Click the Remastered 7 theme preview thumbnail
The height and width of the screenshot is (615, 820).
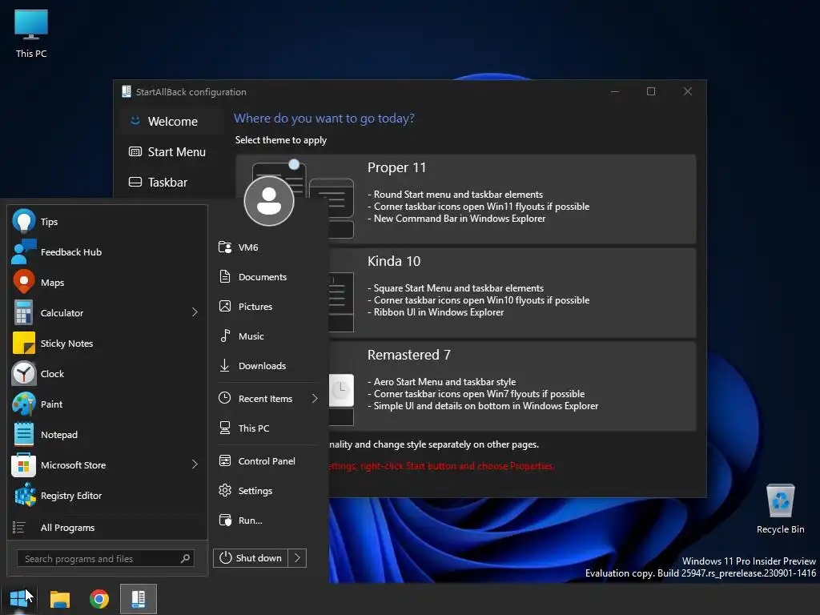point(341,399)
